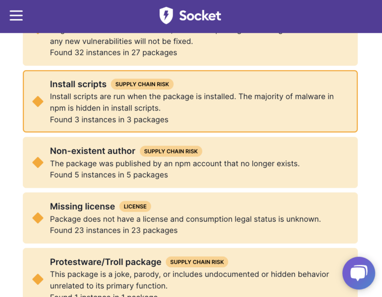Click the Socket wordmark in the header

pyautogui.click(x=200, y=15)
